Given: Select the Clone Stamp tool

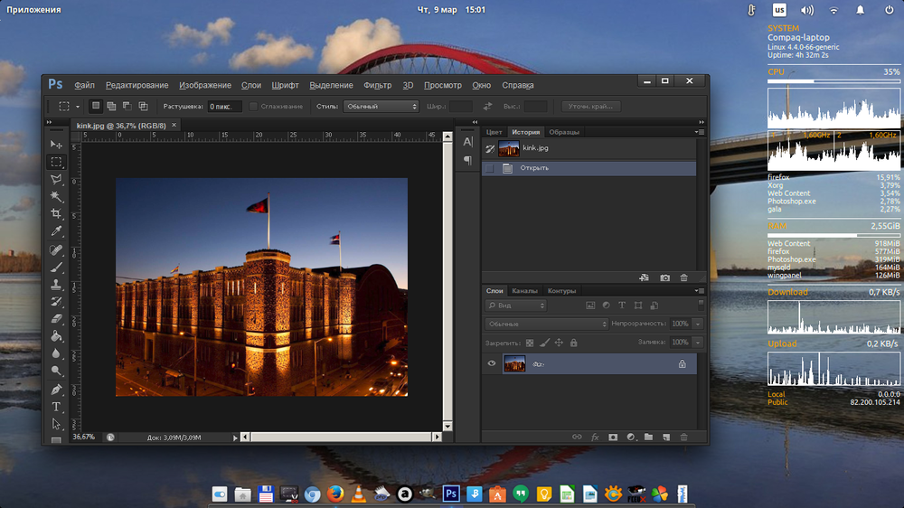Looking at the screenshot, I should [56, 284].
